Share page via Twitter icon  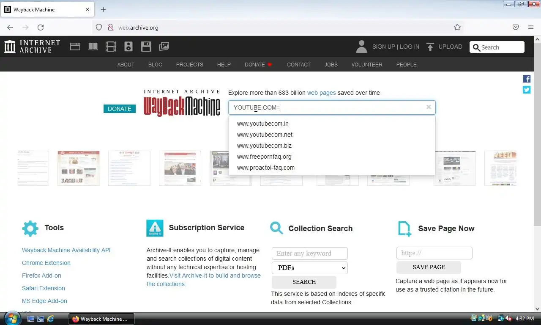(527, 90)
